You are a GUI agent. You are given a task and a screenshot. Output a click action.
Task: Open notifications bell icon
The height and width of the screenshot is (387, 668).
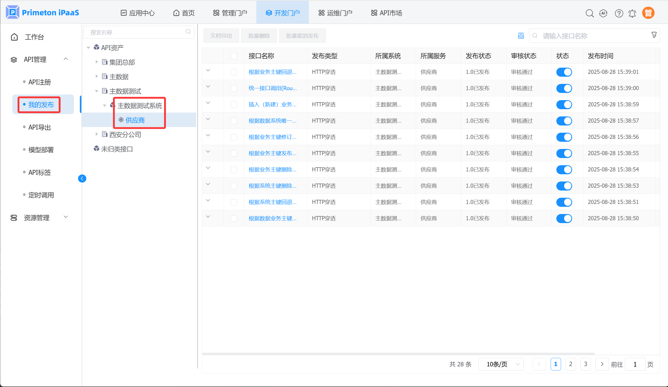click(x=632, y=13)
